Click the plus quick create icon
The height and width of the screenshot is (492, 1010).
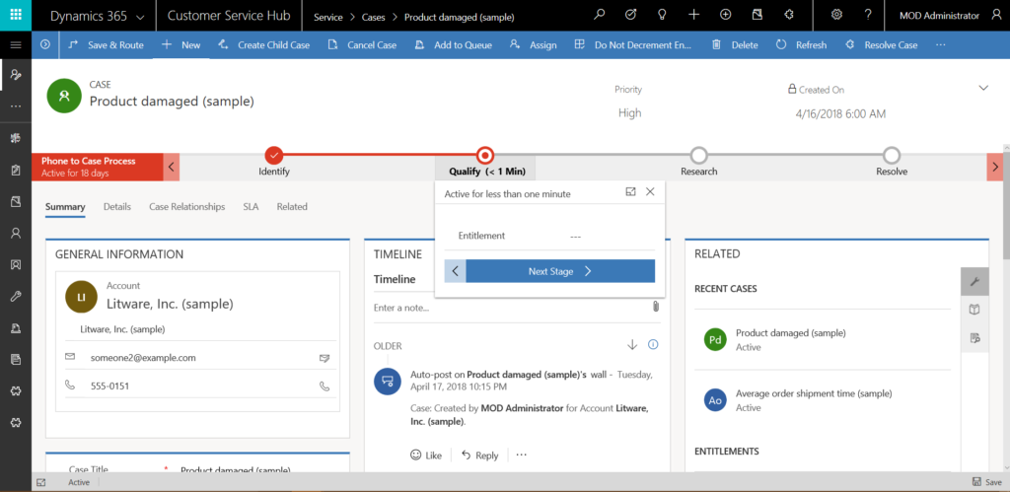[x=693, y=15]
